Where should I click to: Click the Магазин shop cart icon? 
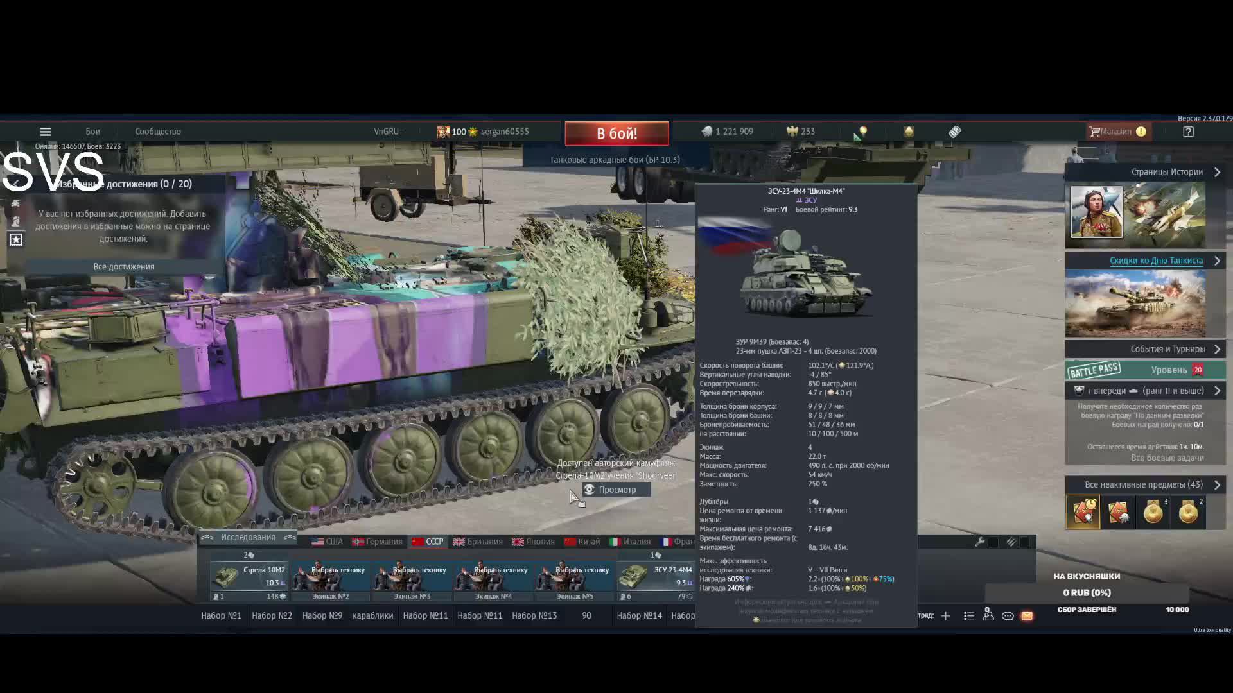(1095, 132)
